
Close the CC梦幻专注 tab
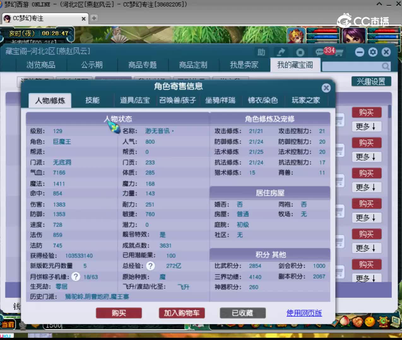point(84,19)
